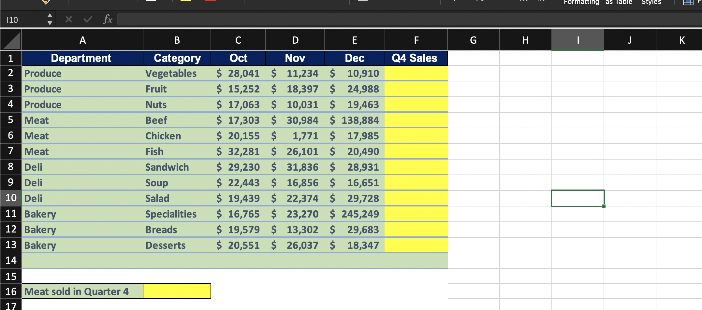Viewport: 702px width, 310px height.
Task: Click Nov value $31,836
Action: [x=295, y=167]
